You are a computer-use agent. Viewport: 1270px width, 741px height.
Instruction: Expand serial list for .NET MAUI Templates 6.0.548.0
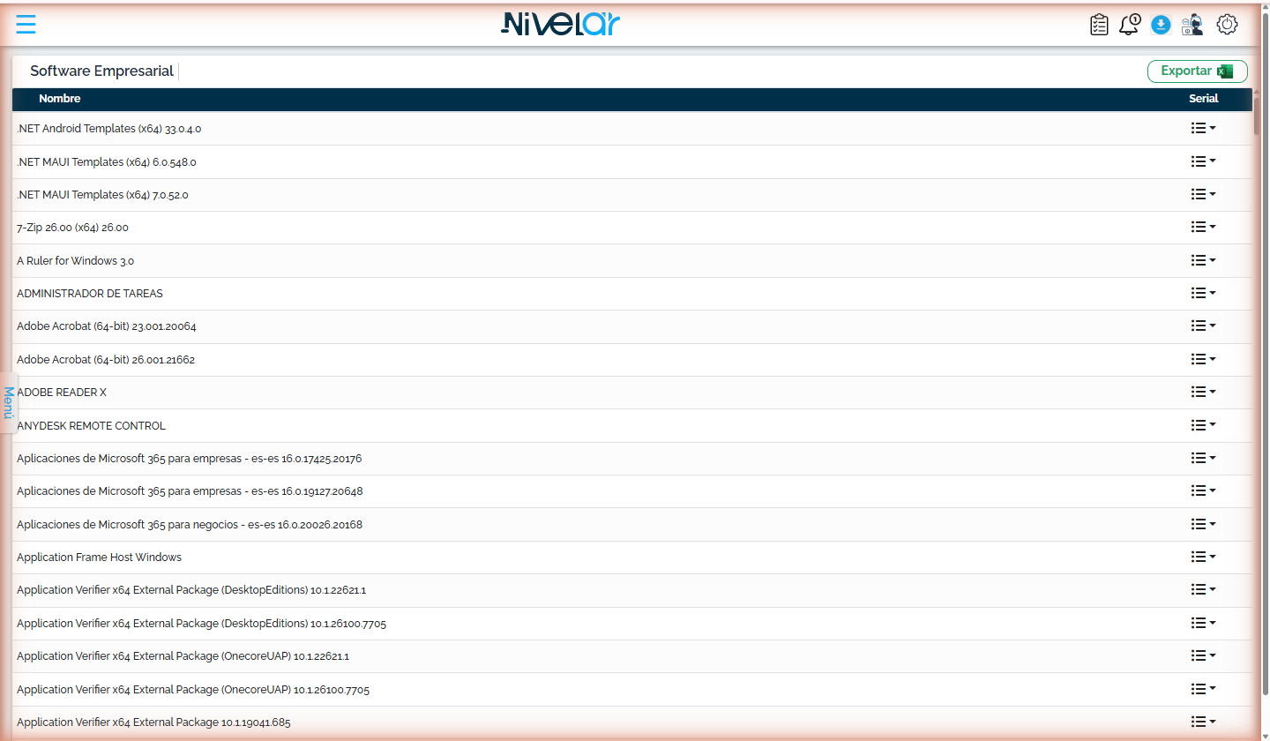click(1203, 161)
